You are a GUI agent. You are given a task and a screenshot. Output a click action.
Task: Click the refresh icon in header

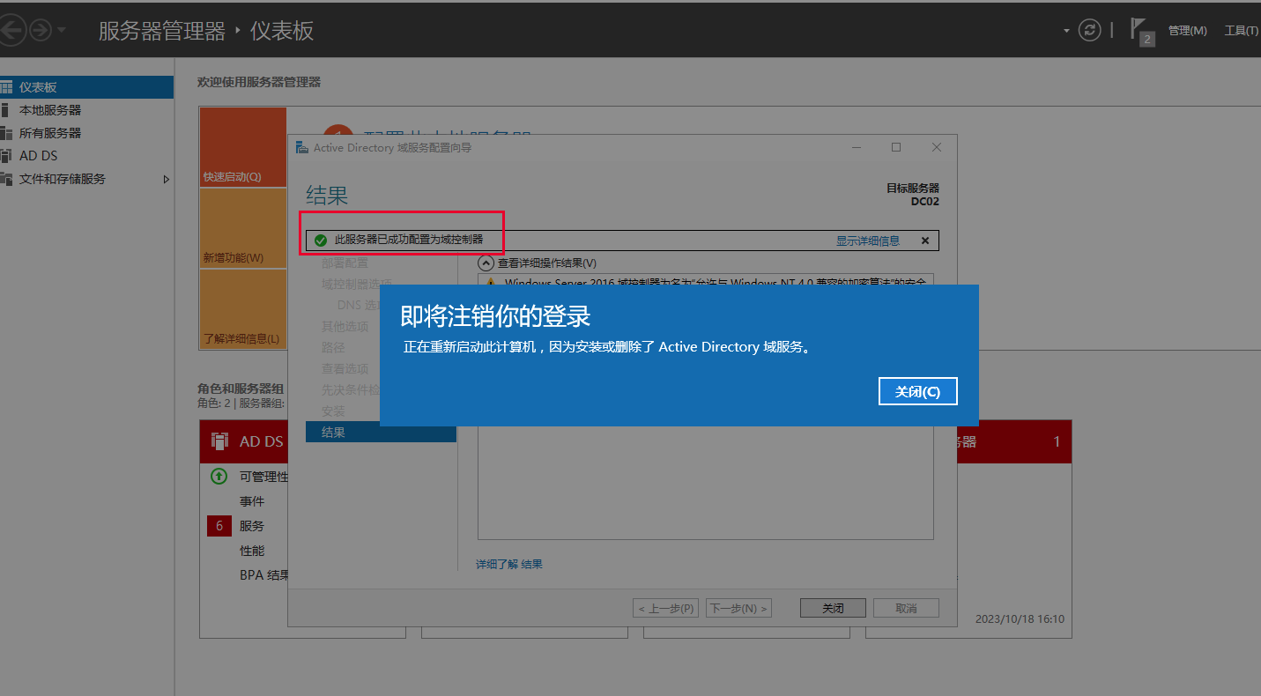(x=1090, y=30)
